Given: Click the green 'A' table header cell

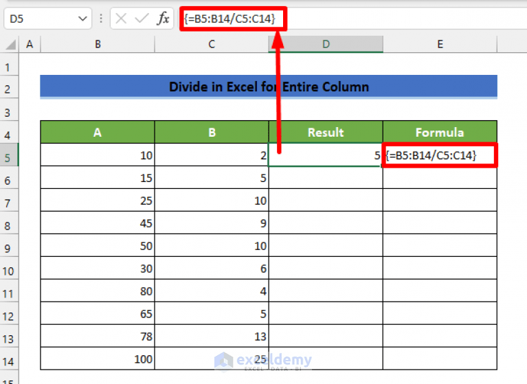Looking at the screenshot, I should pyautogui.click(x=98, y=132).
